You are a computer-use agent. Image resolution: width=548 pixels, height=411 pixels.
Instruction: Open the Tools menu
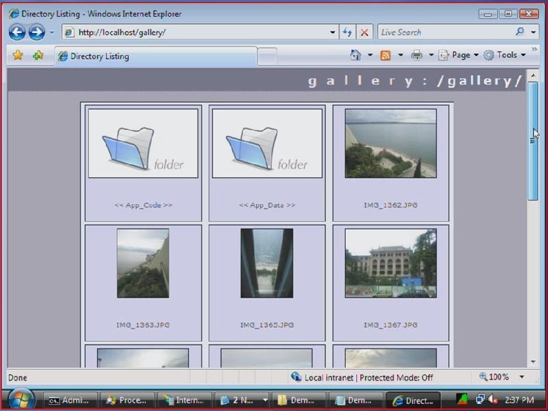(x=505, y=55)
